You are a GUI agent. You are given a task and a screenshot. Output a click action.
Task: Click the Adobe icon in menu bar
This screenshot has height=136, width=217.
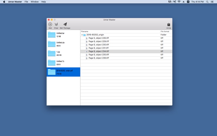pyautogui.click(x=170, y=2)
